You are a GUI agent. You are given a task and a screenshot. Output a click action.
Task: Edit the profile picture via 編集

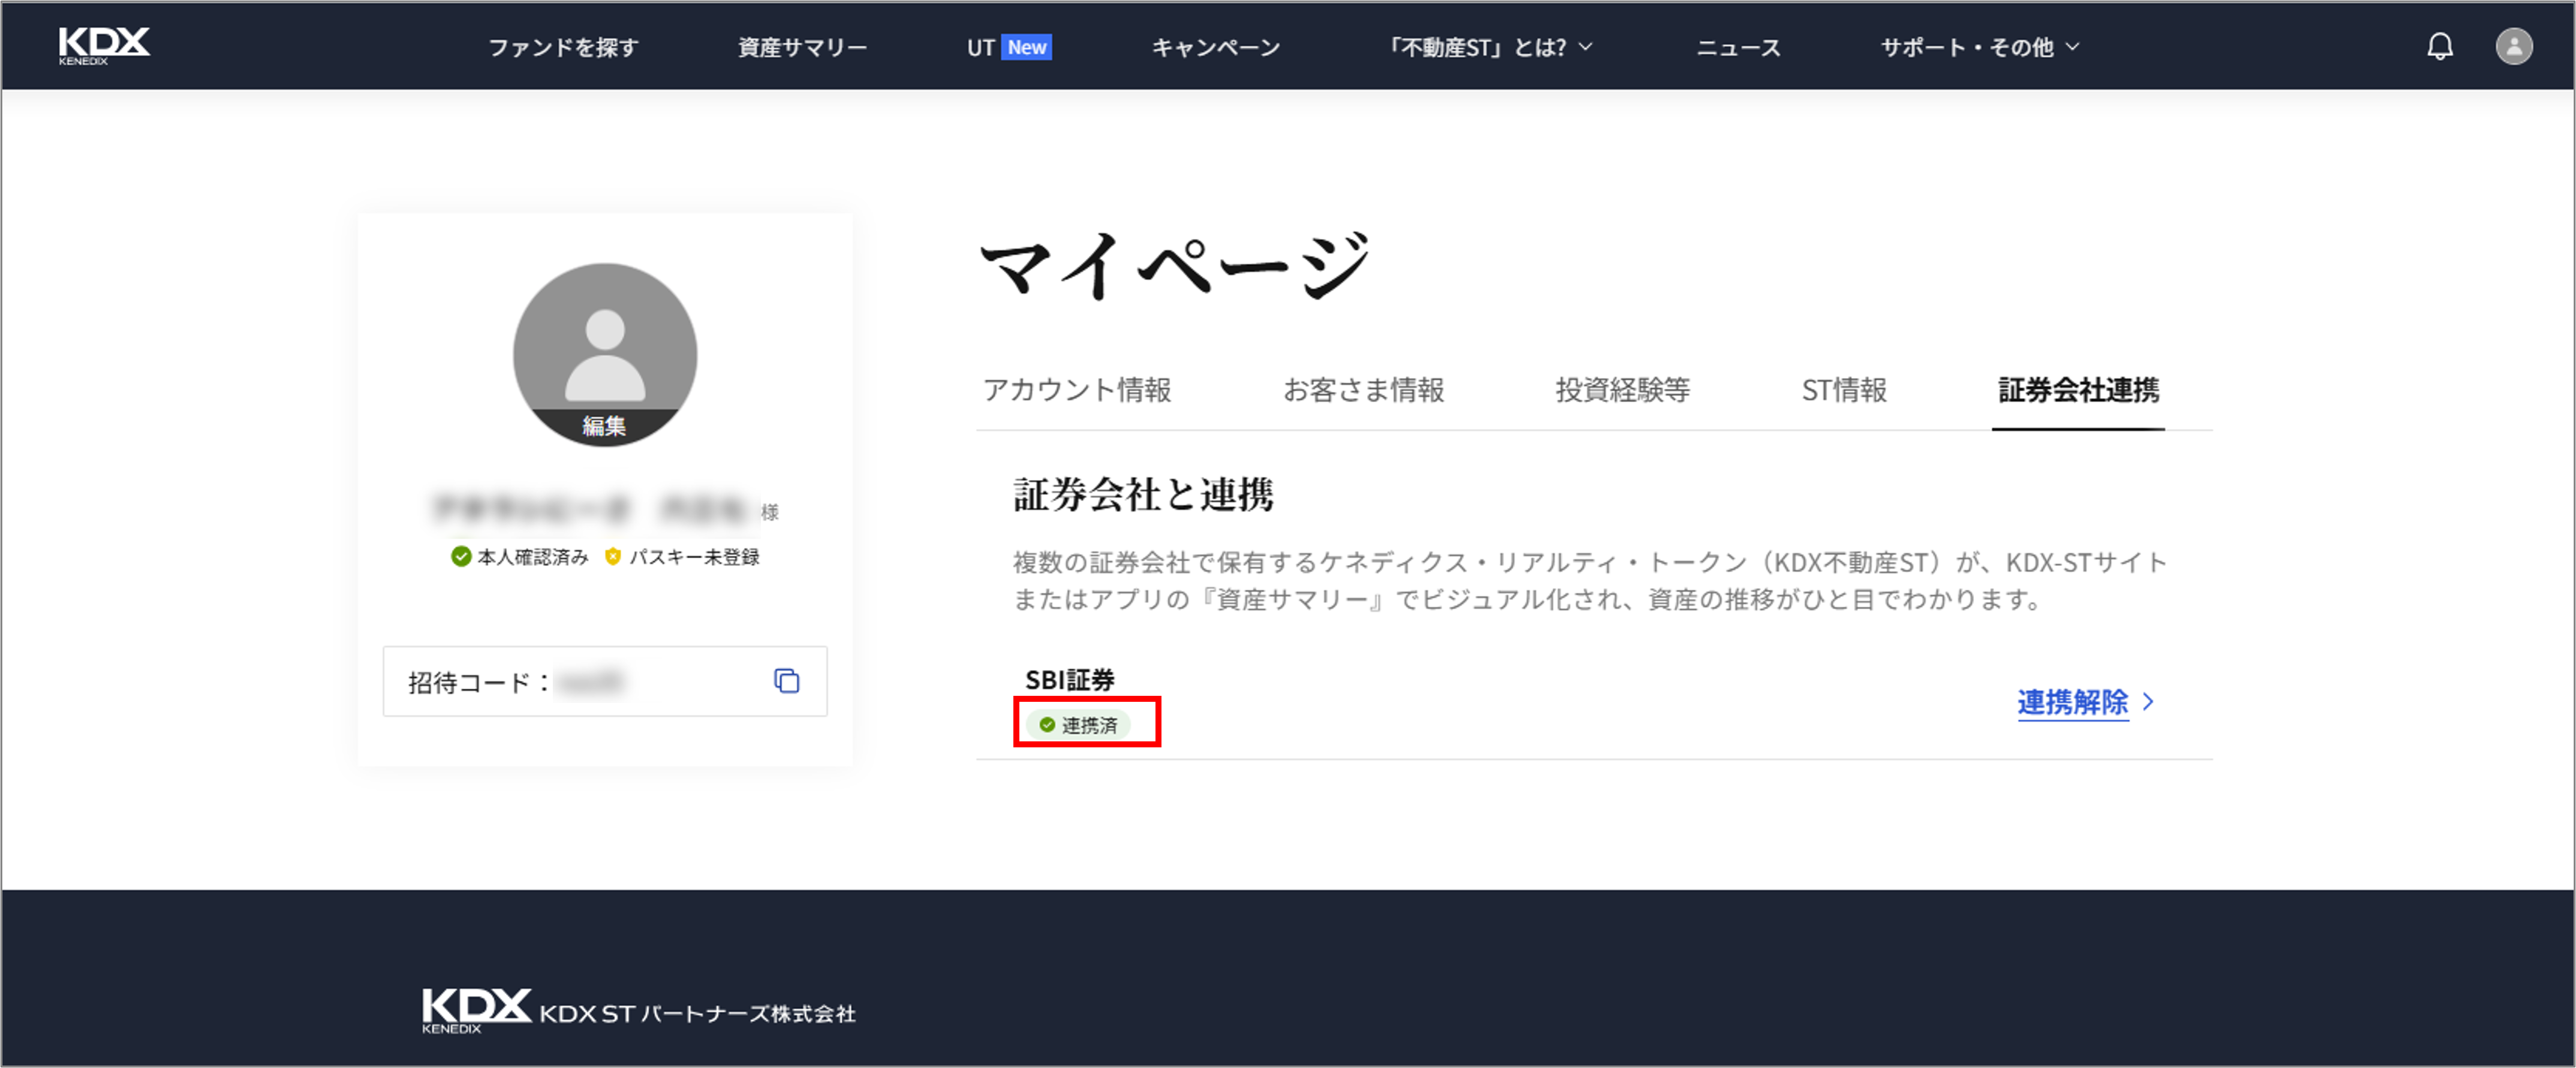604,427
